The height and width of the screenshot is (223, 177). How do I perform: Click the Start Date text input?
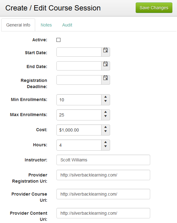click(79, 52)
